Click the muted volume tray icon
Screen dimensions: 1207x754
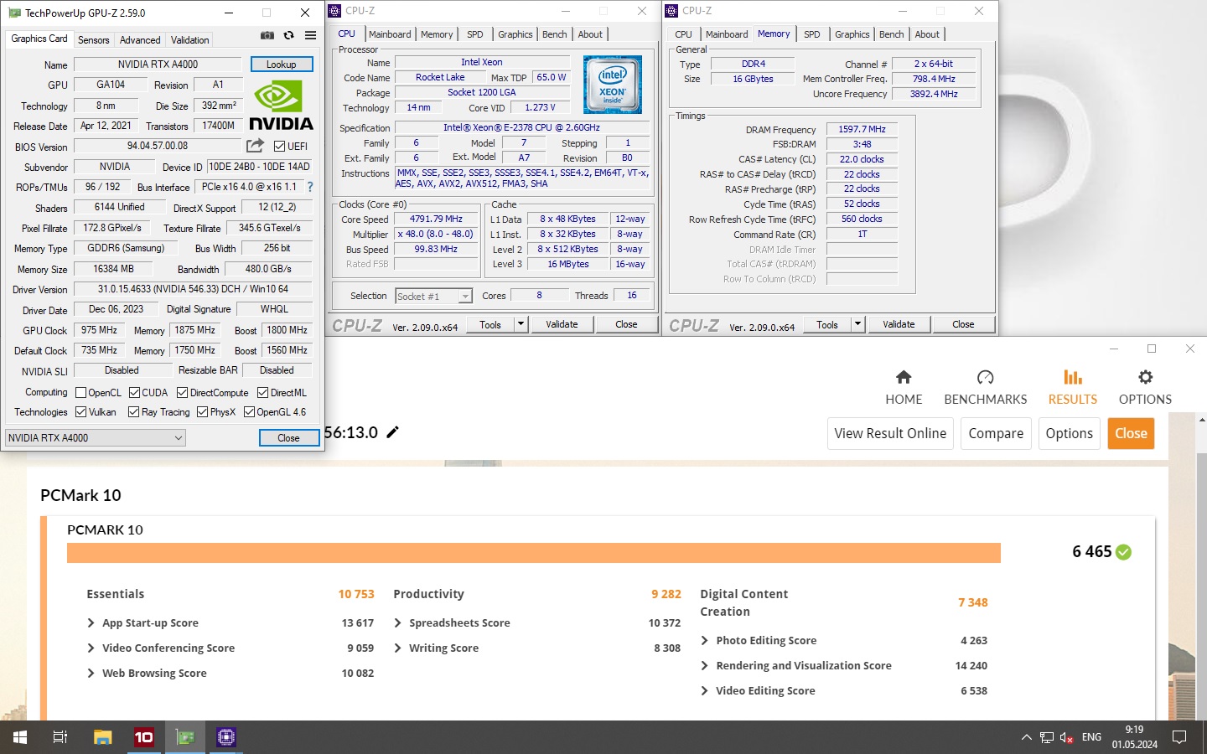[x=1067, y=737]
